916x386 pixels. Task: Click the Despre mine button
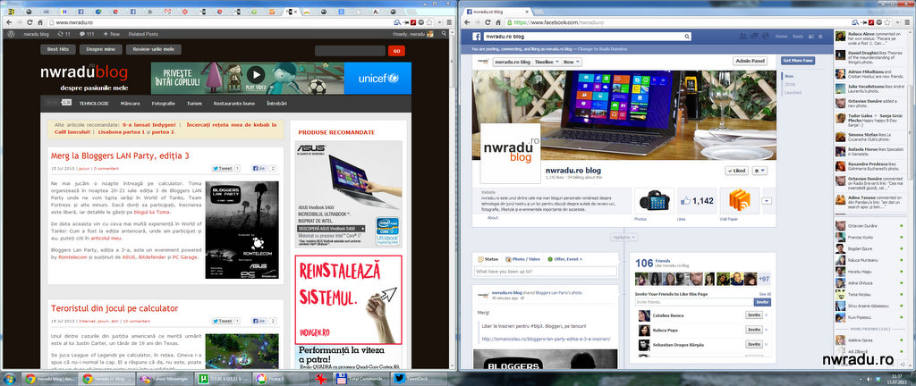tap(101, 49)
